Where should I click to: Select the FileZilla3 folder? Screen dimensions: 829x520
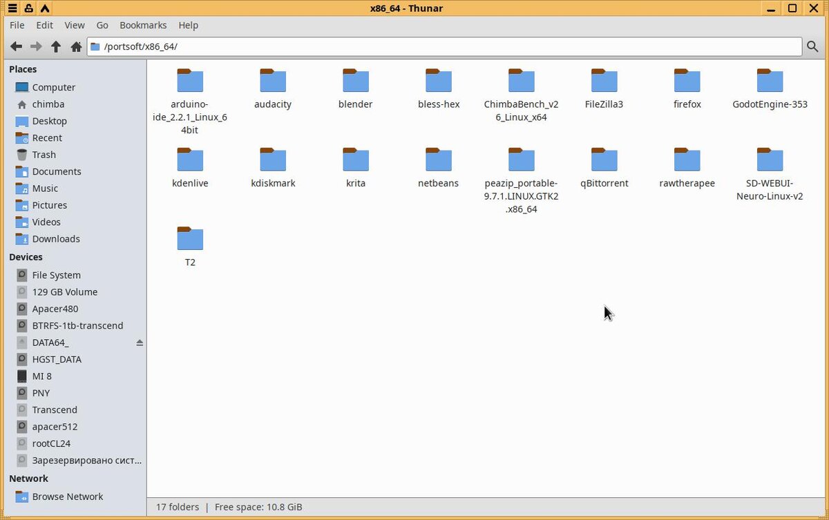coord(604,89)
